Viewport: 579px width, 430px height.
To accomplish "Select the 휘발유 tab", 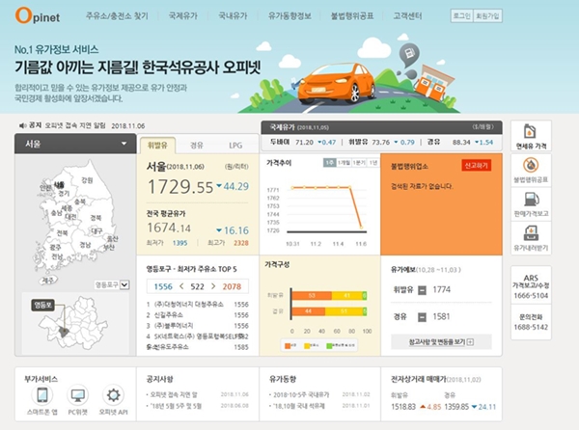I will pos(157,145).
